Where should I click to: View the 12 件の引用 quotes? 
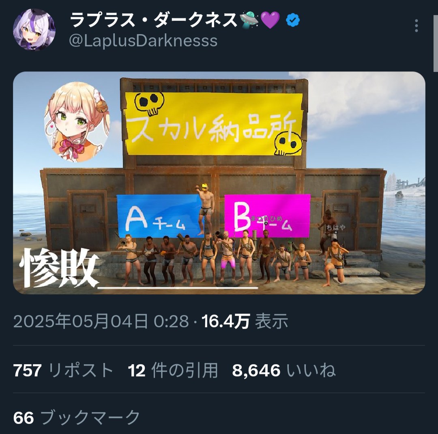pyautogui.click(x=173, y=370)
